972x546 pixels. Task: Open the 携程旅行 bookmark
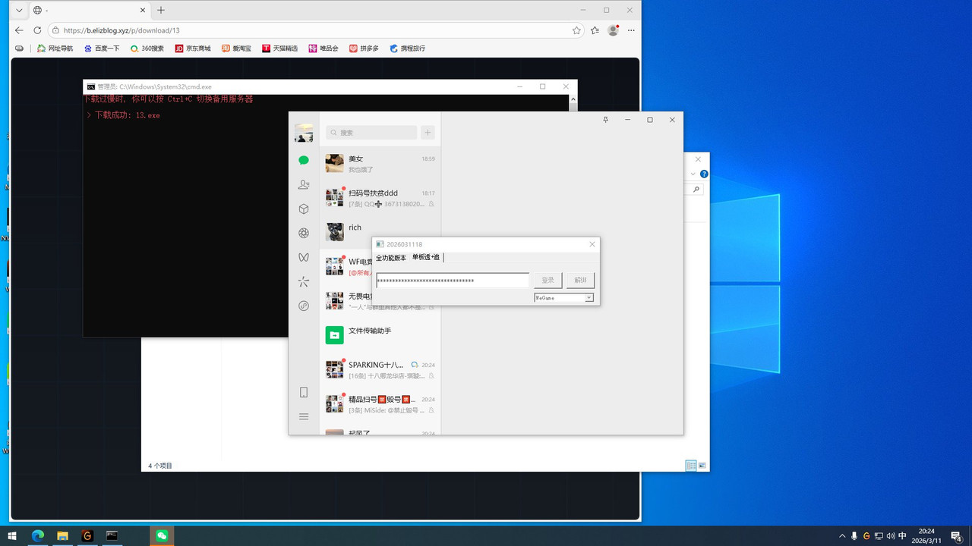408,48
